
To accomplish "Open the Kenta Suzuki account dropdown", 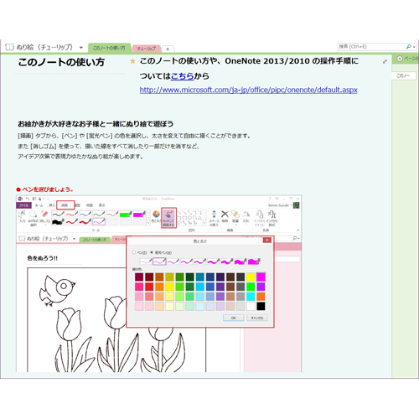I will click(x=281, y=205).
